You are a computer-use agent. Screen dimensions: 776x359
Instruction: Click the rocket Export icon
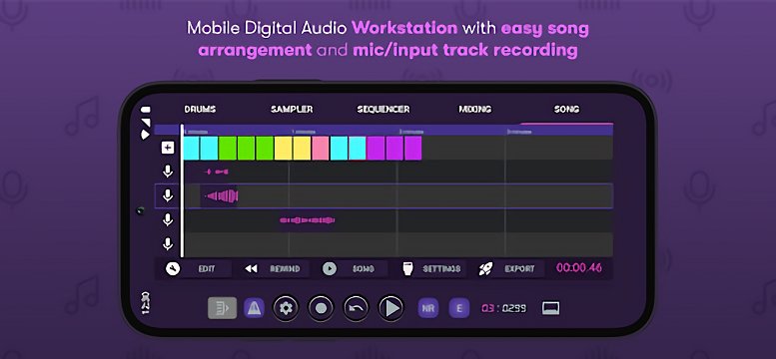point(485,269)
